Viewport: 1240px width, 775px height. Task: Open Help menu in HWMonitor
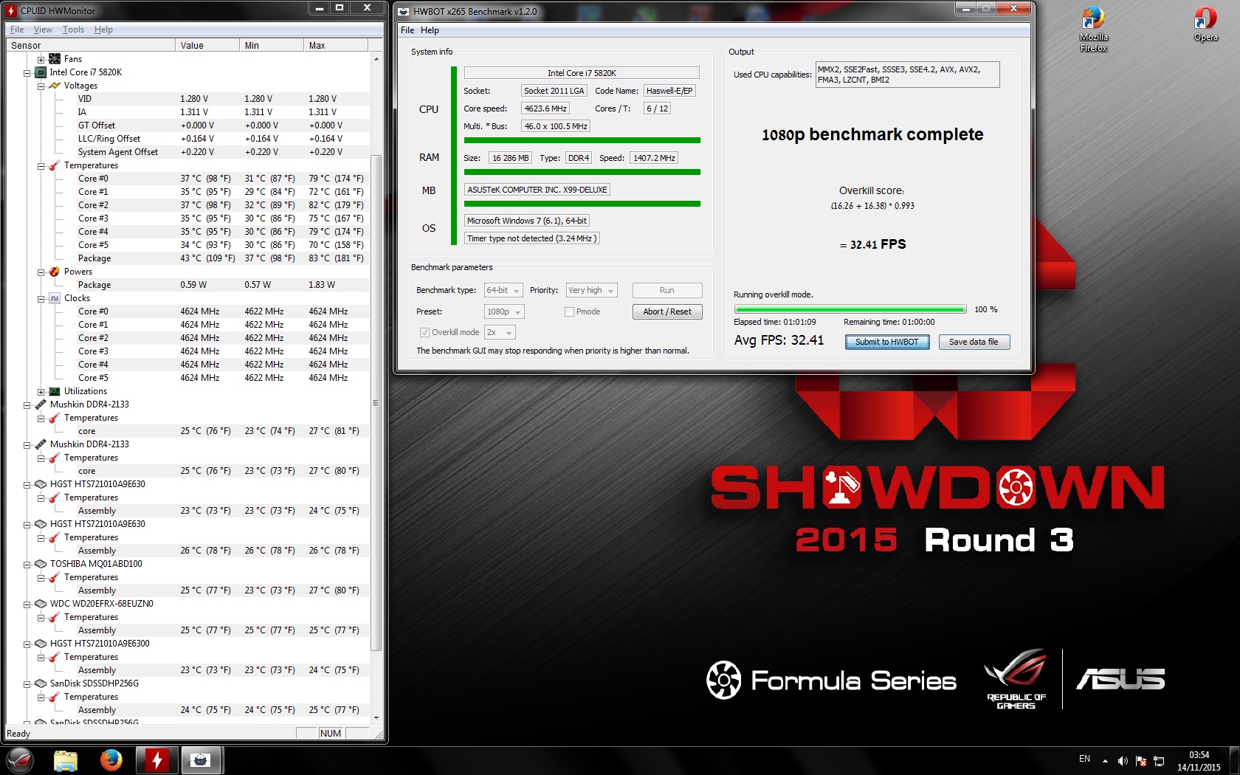[x=103, y=30]
